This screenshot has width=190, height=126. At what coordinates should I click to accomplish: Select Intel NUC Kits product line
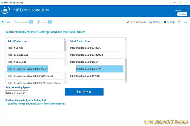pos(35,48)
